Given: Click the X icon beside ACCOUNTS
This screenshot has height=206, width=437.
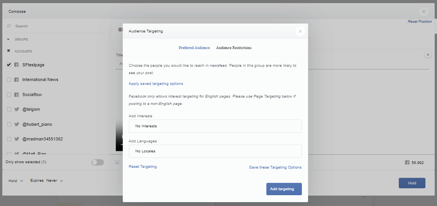Looking at the screenshot, I should (8, 51).
